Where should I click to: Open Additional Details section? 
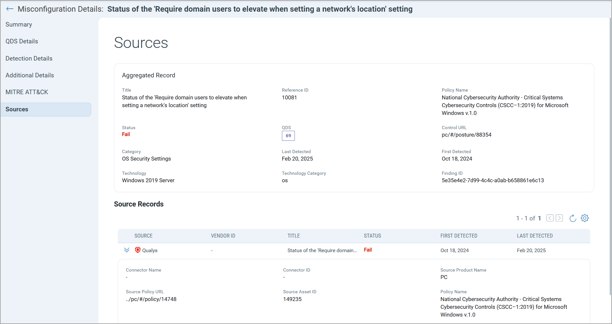pos(30,75)
